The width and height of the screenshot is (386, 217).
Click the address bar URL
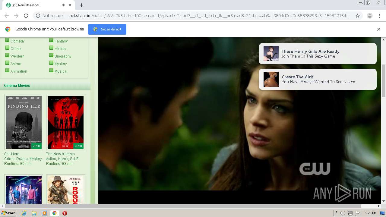pyautogui.click(x=208, y=16)
